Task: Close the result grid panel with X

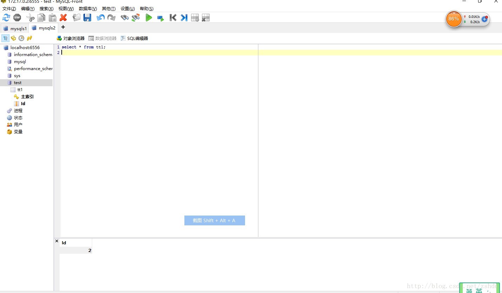Action: pos(57,241)
